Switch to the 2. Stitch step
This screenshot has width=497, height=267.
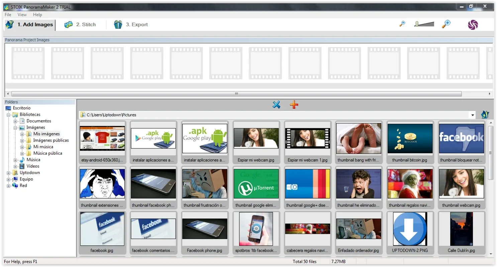pos(80,25)
